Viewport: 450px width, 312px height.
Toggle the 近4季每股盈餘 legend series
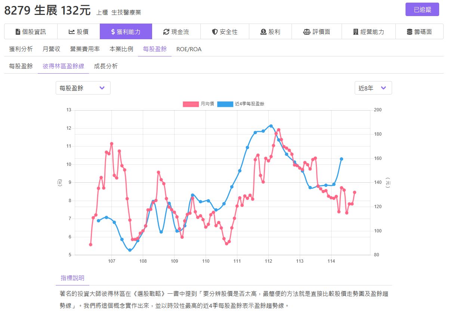click(x=241, y=104)
